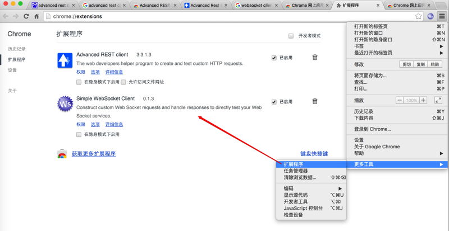
Task: Select 打开新的窗口 menu item
Action: [397, 33]
